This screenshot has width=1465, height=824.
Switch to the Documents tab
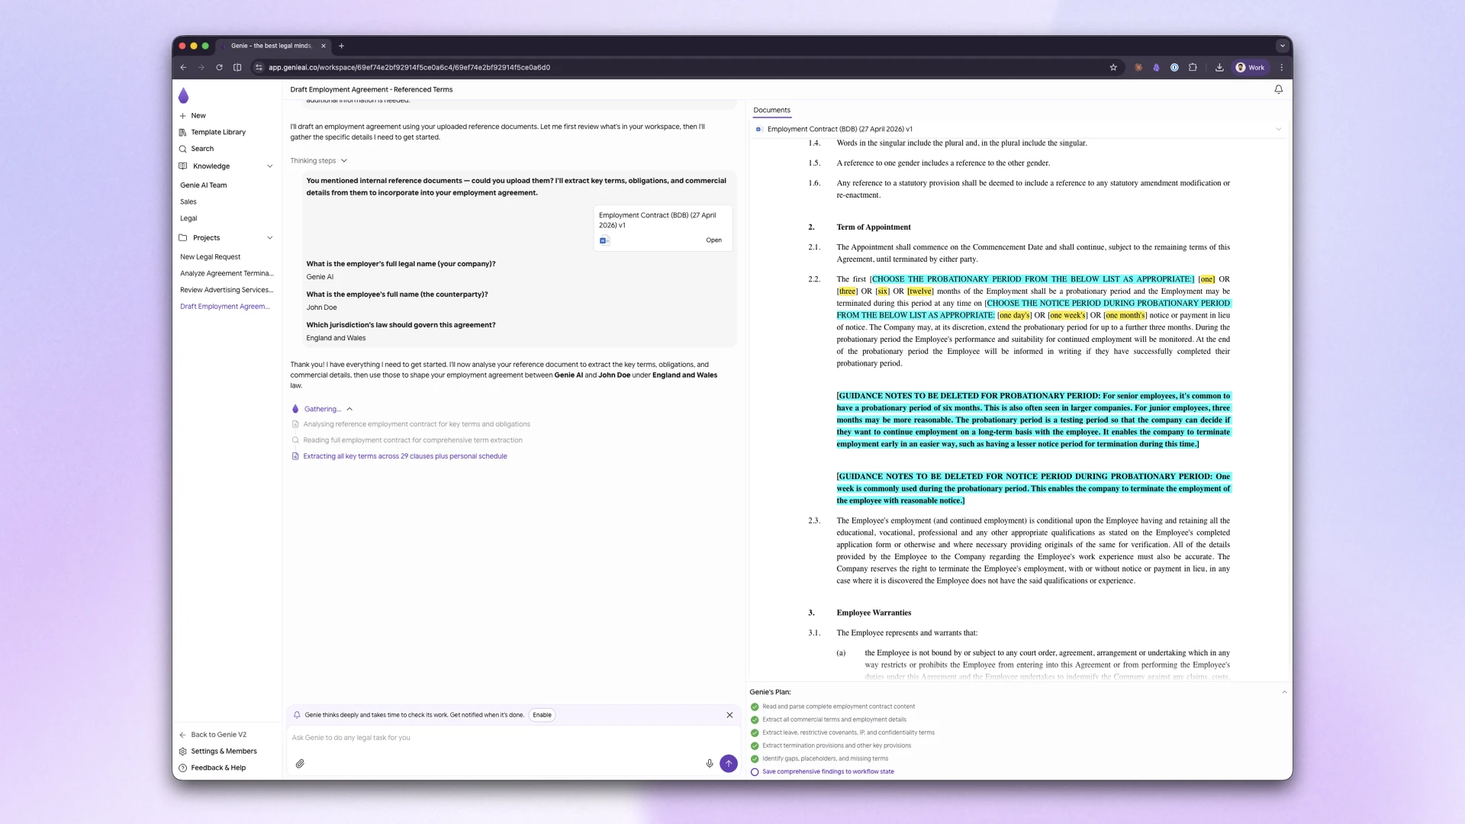[771, 110]
